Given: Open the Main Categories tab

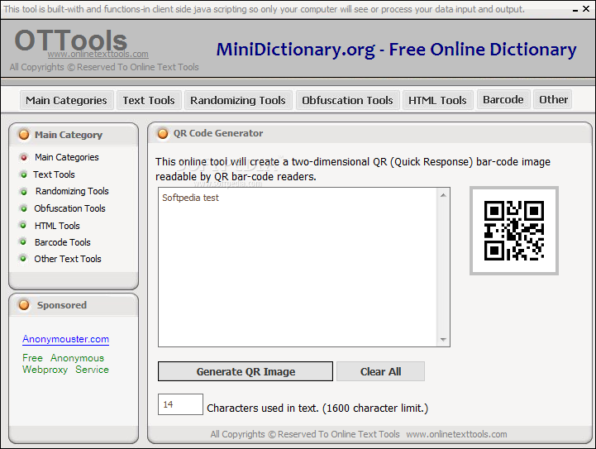Looking at the screenshot, I should (x=66, y=100).
